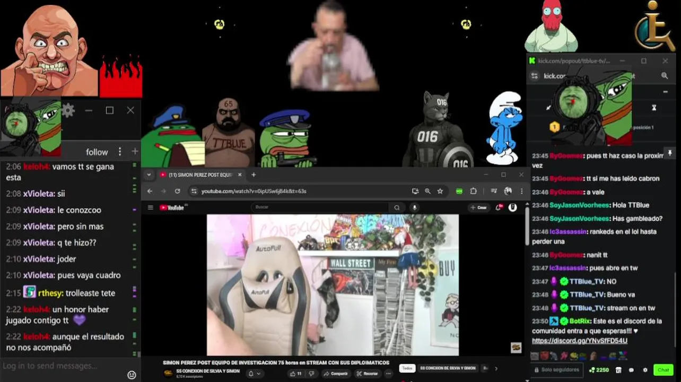Close the SIMON PEREZ YouTube tab

tap(240, 175)
